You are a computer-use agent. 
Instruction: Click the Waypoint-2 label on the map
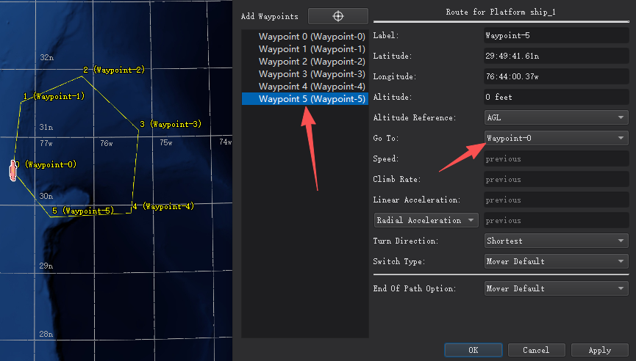point(113,70)
